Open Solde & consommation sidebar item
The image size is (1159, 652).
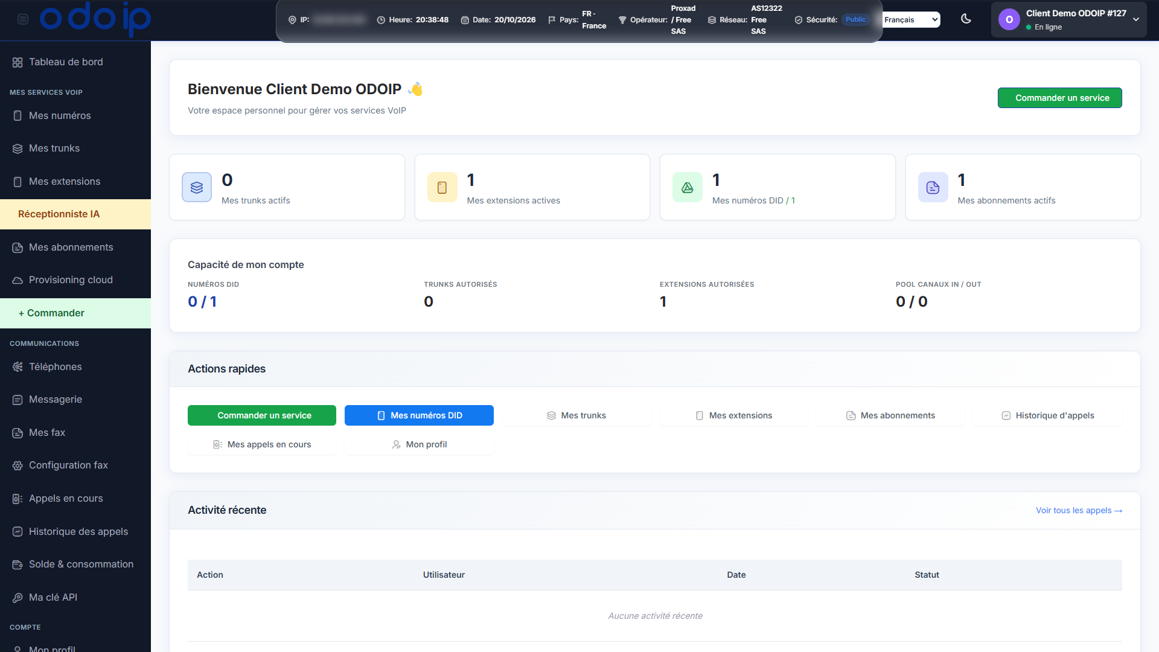(75, 564)
